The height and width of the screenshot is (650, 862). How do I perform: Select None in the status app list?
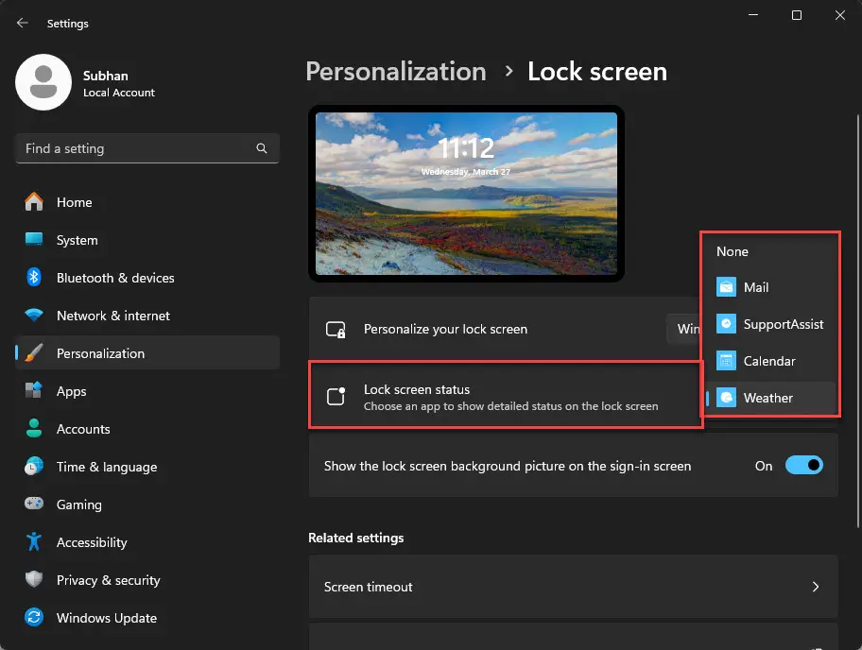tap(770, 251)
